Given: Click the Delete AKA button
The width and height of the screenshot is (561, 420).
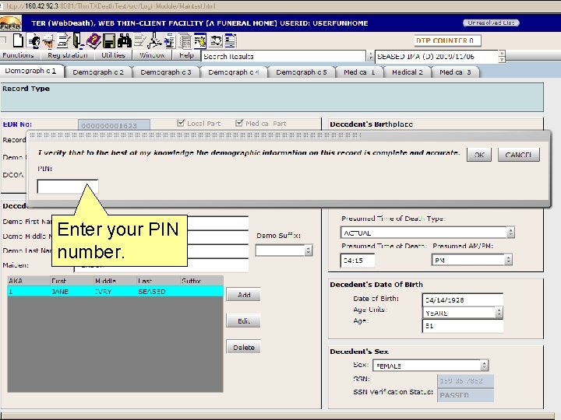Looking at the screenshot, I should tap(243, 347).
